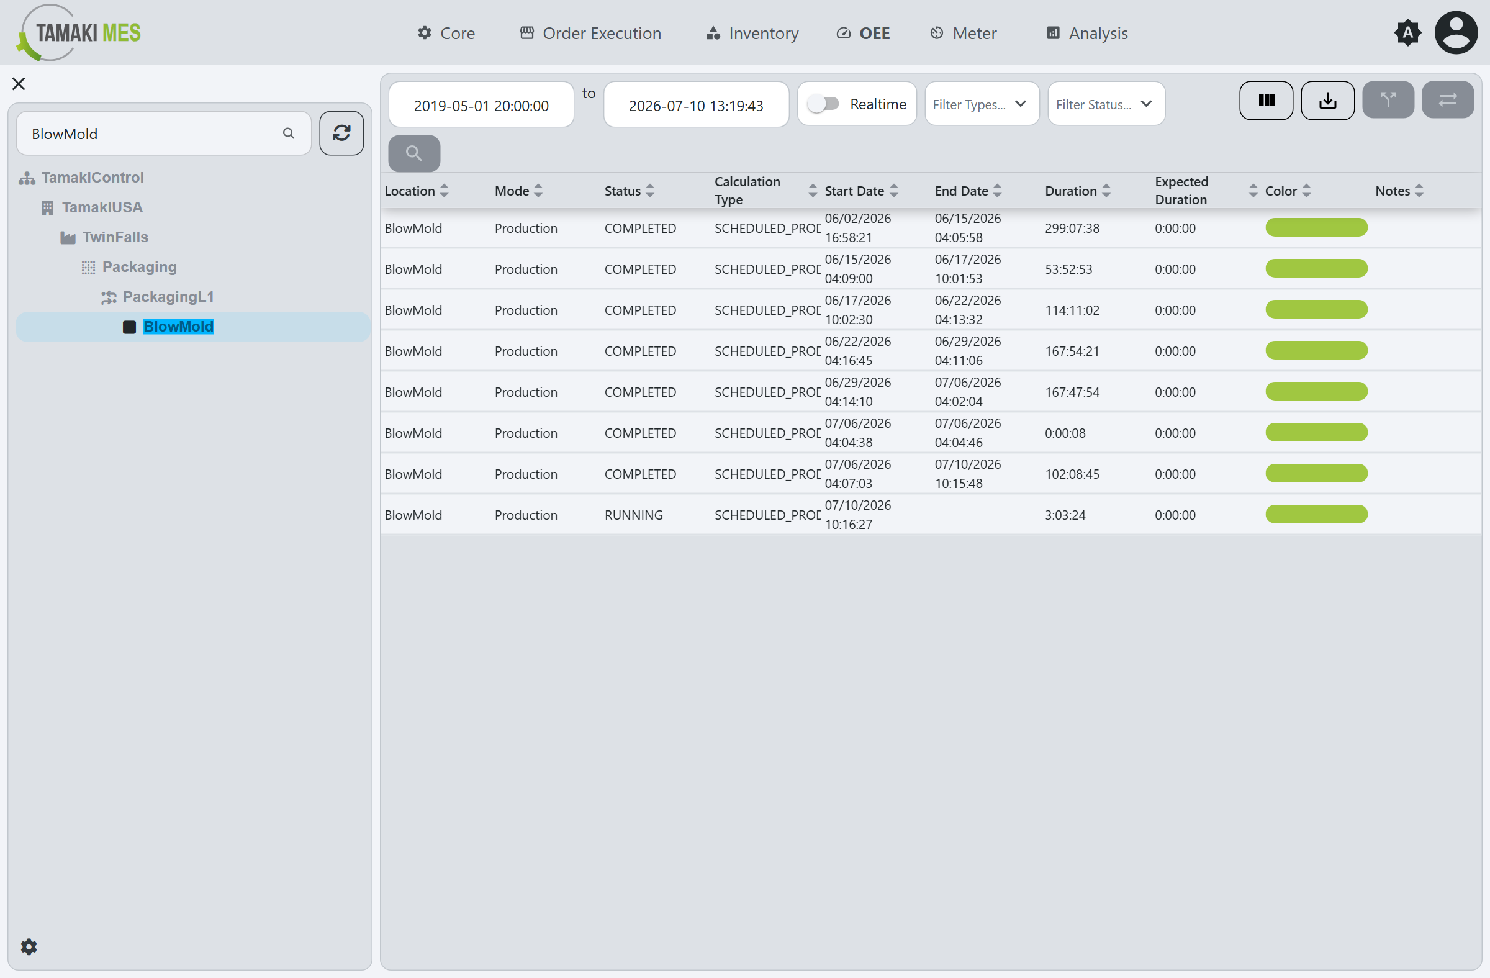
Task: Sort by Color column arrows
Action: coord(1306,191)
